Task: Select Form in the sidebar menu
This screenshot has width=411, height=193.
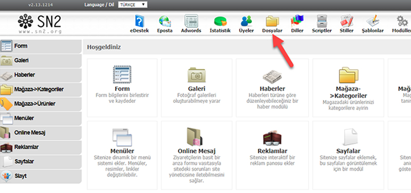Action: coord(41,46)
